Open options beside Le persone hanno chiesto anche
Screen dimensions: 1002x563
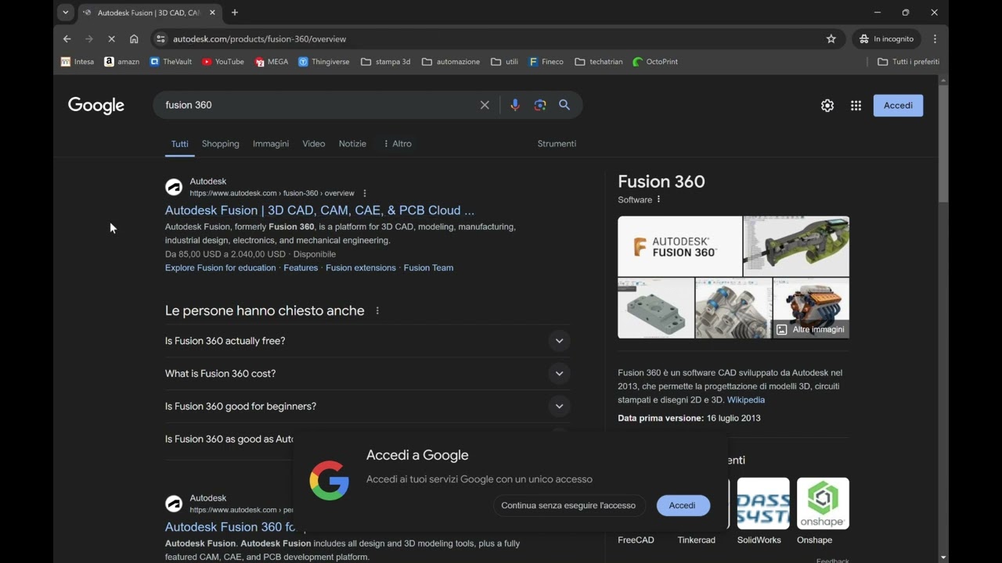click(x=377, y=310)
